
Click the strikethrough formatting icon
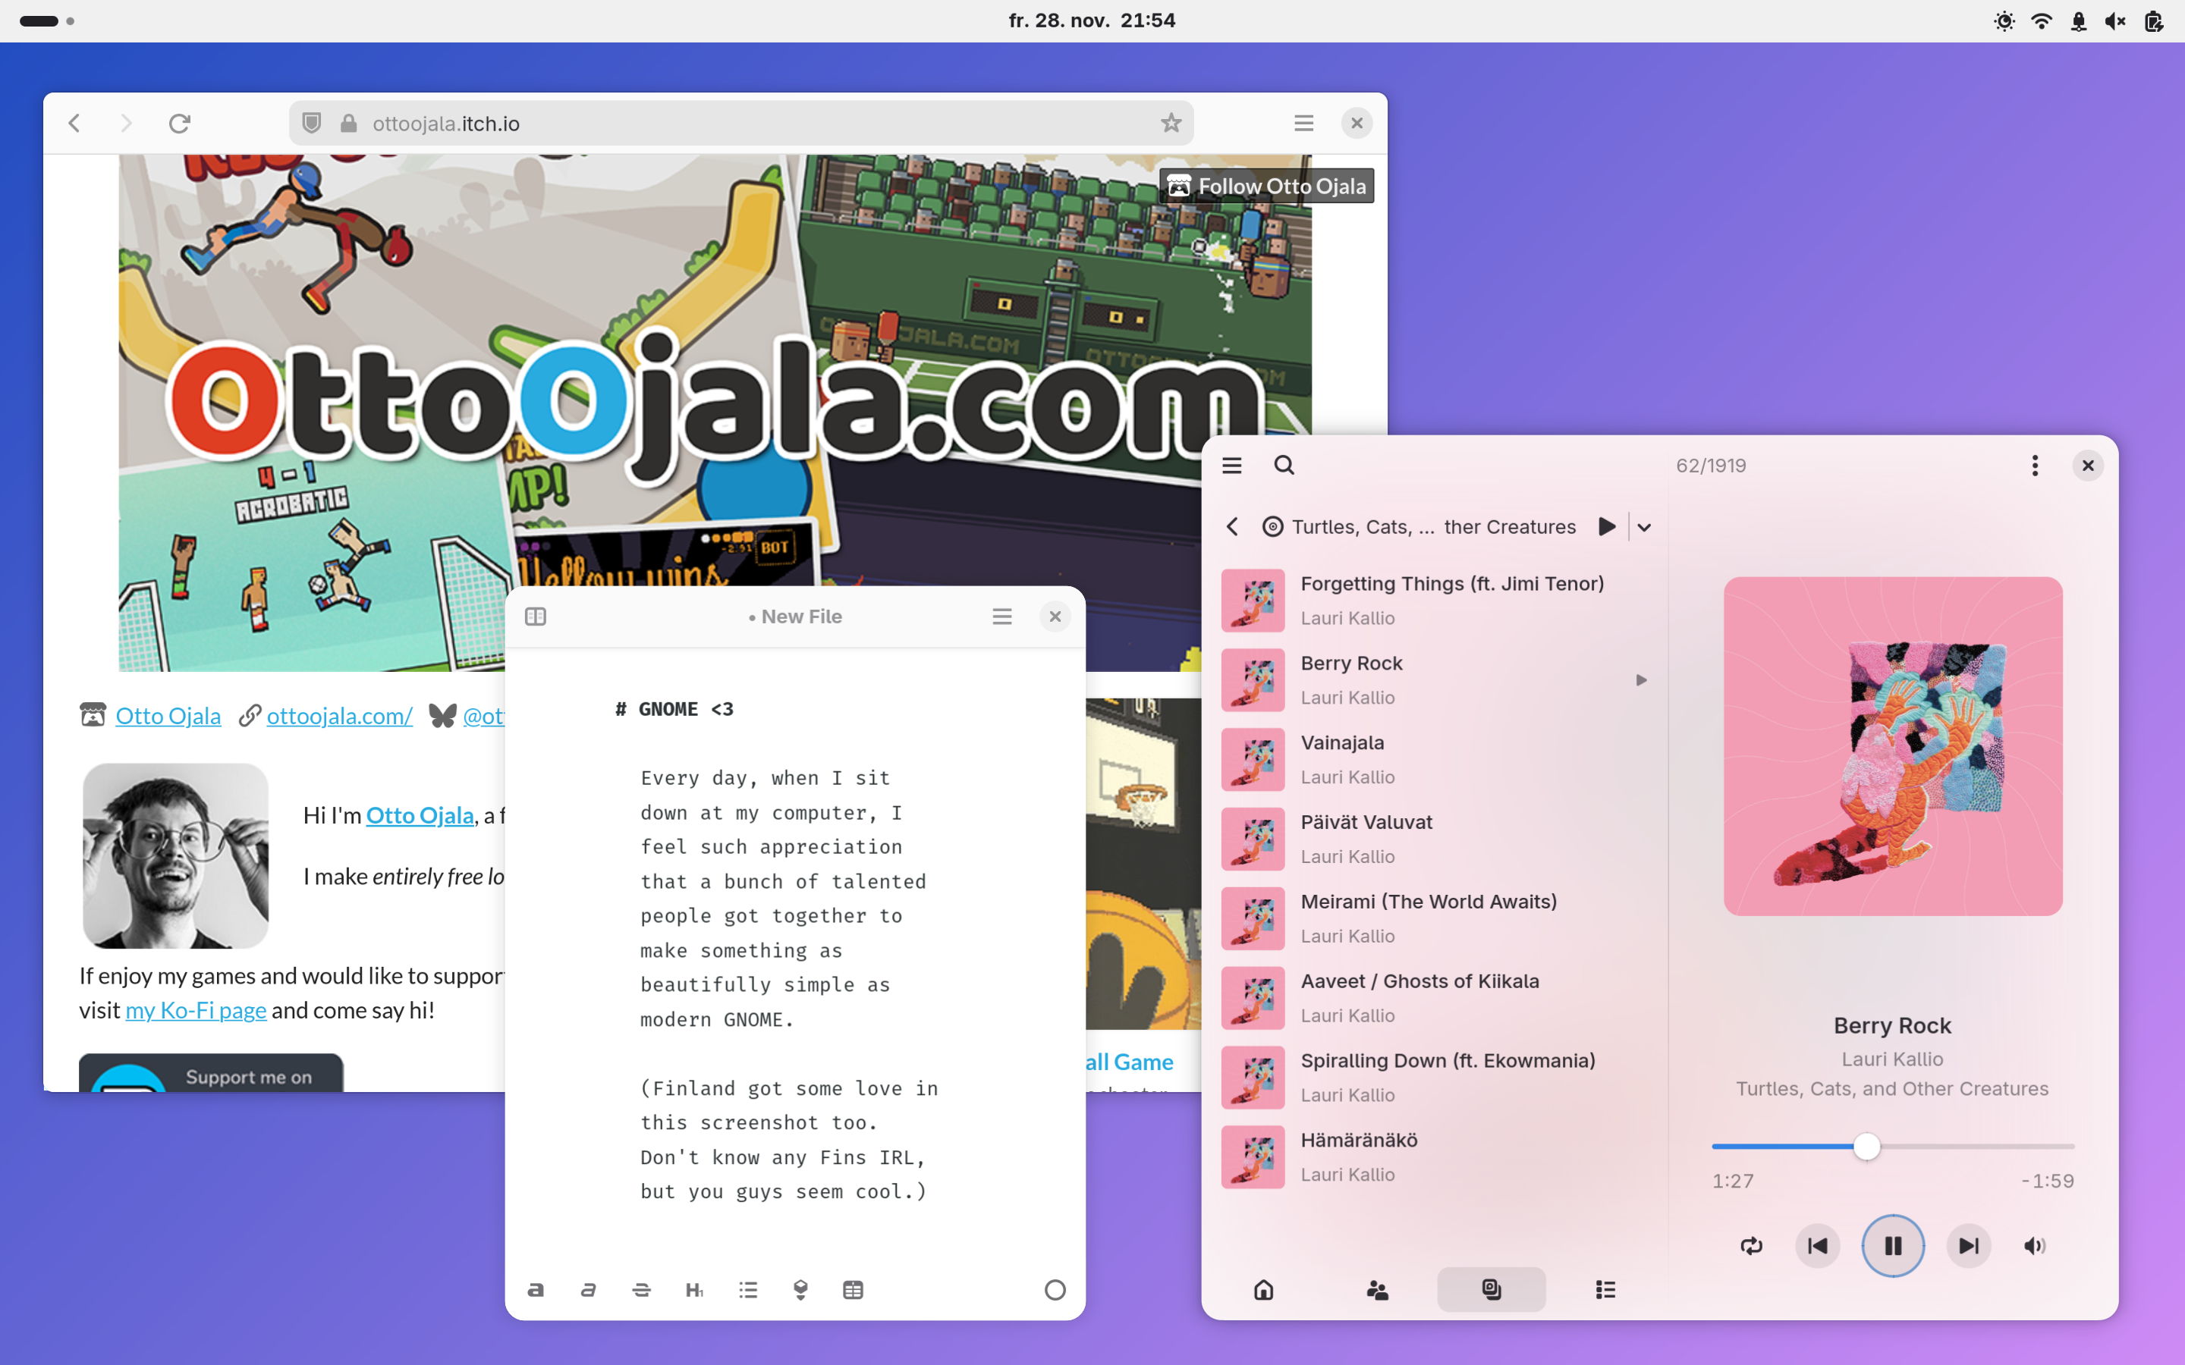641,1289
